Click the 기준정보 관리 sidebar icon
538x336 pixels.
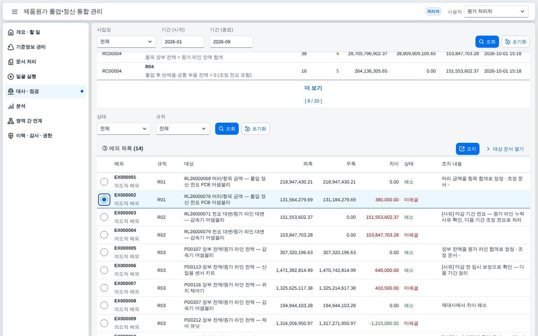pos(11,47)
